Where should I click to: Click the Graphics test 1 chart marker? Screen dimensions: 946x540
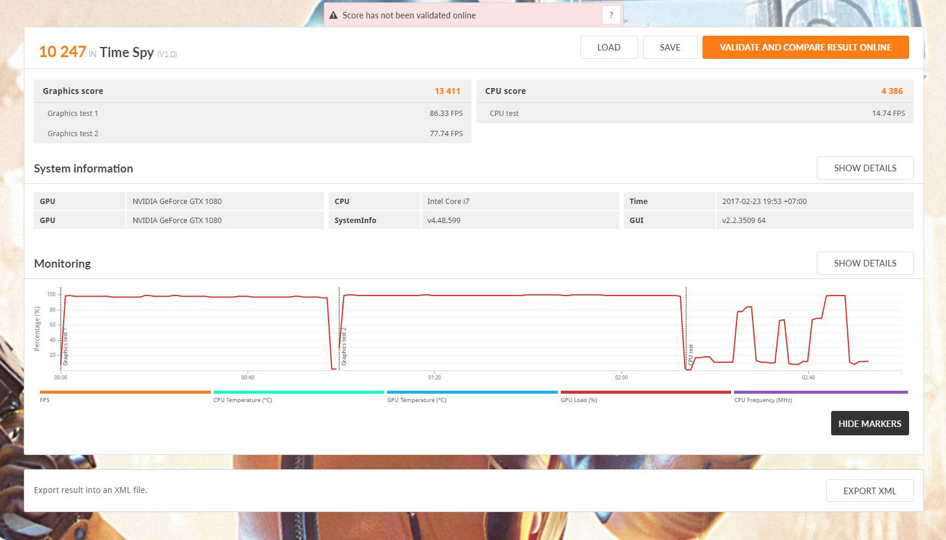click(65, 348)
